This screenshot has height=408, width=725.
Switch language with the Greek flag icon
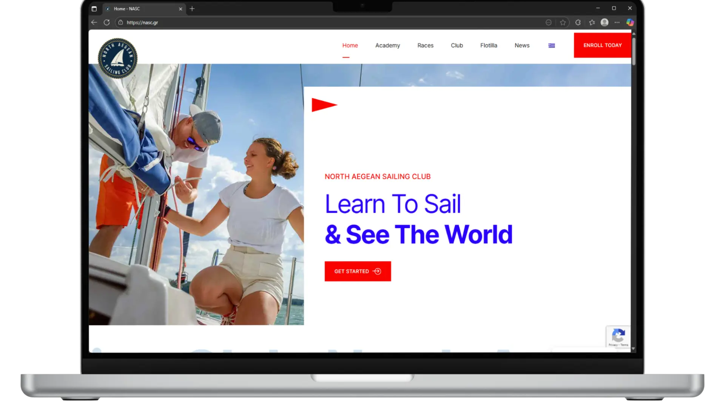(552, 46)
